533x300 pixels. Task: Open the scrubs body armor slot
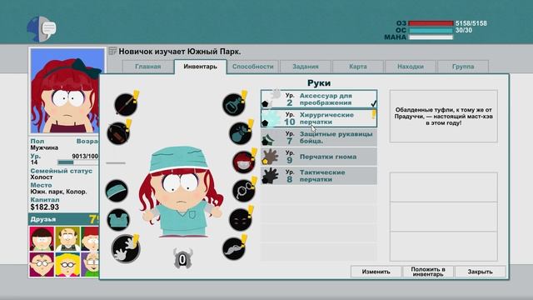118,220
